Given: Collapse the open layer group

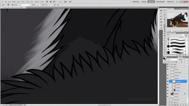Looking at the screenshot, I should click(170, 67).
